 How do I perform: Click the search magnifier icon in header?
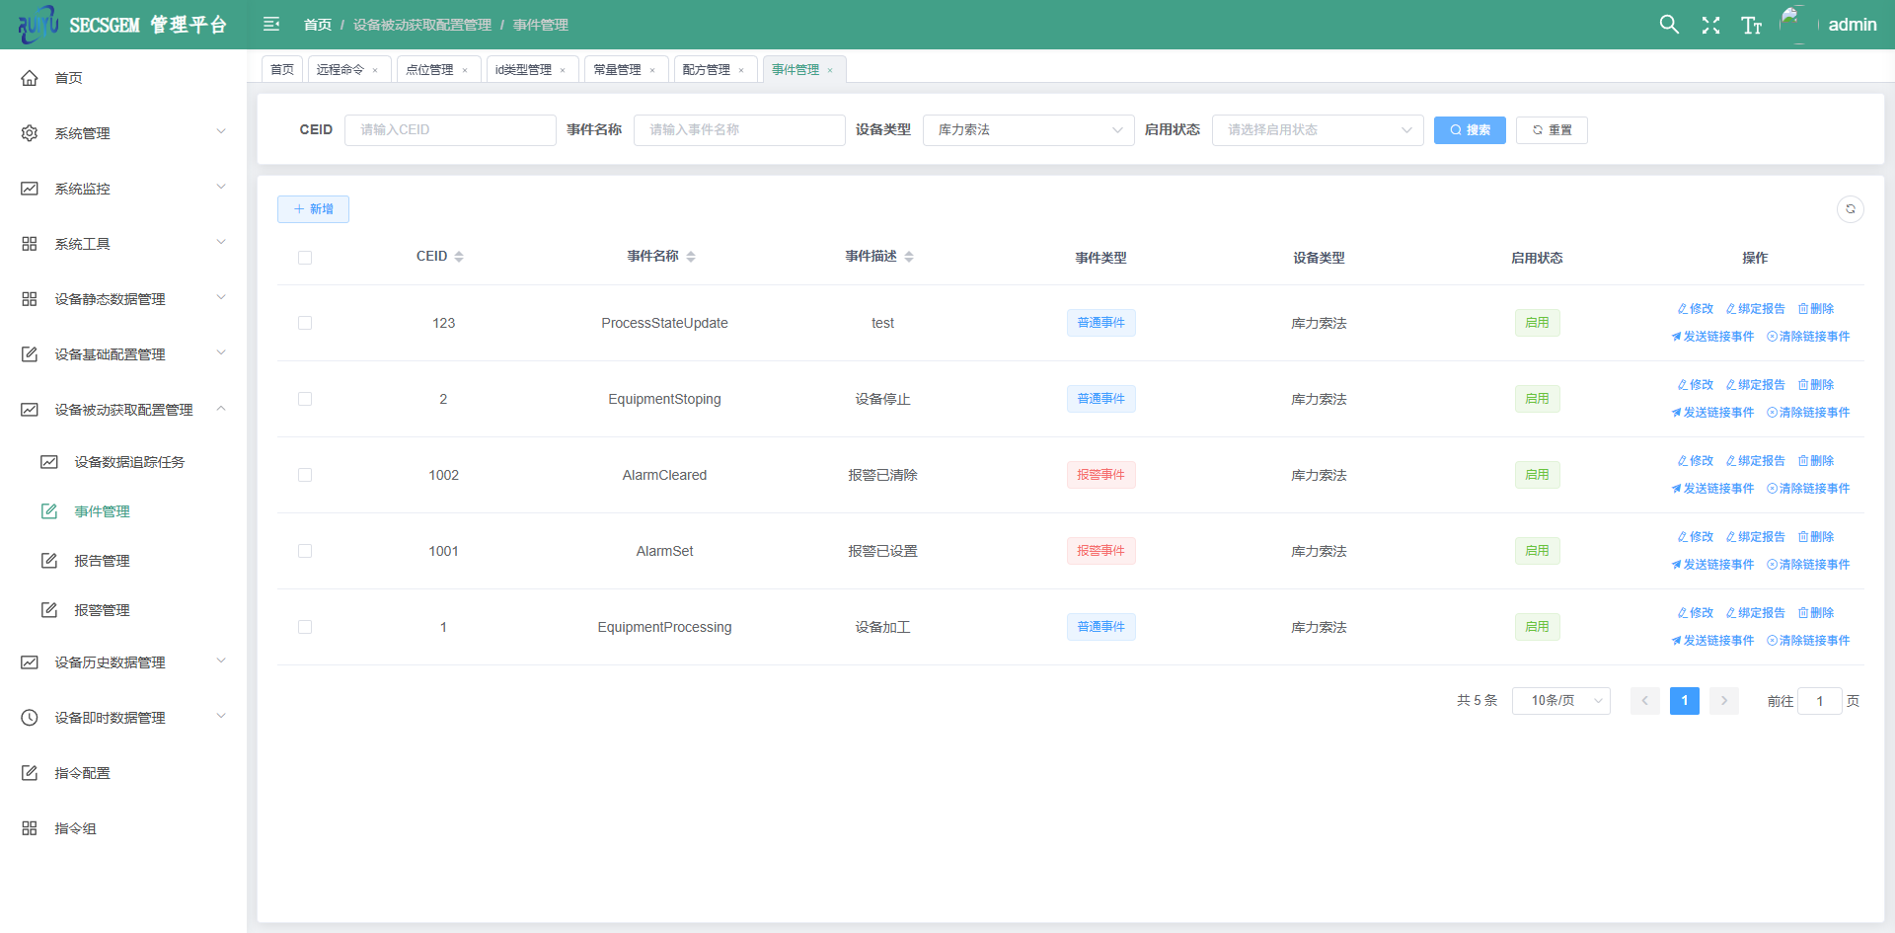pyautogui.click(x=1669, y=25)
